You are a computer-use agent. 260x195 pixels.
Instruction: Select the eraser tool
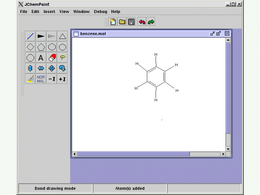[52, 58]
